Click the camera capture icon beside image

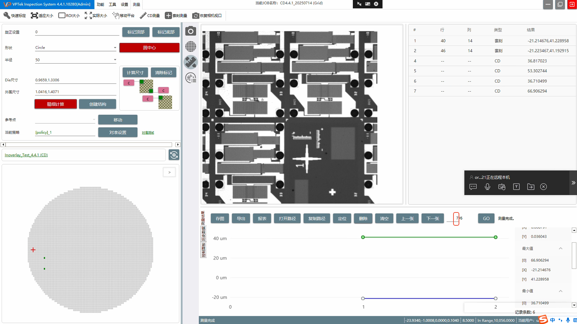(x=191, y=31)
